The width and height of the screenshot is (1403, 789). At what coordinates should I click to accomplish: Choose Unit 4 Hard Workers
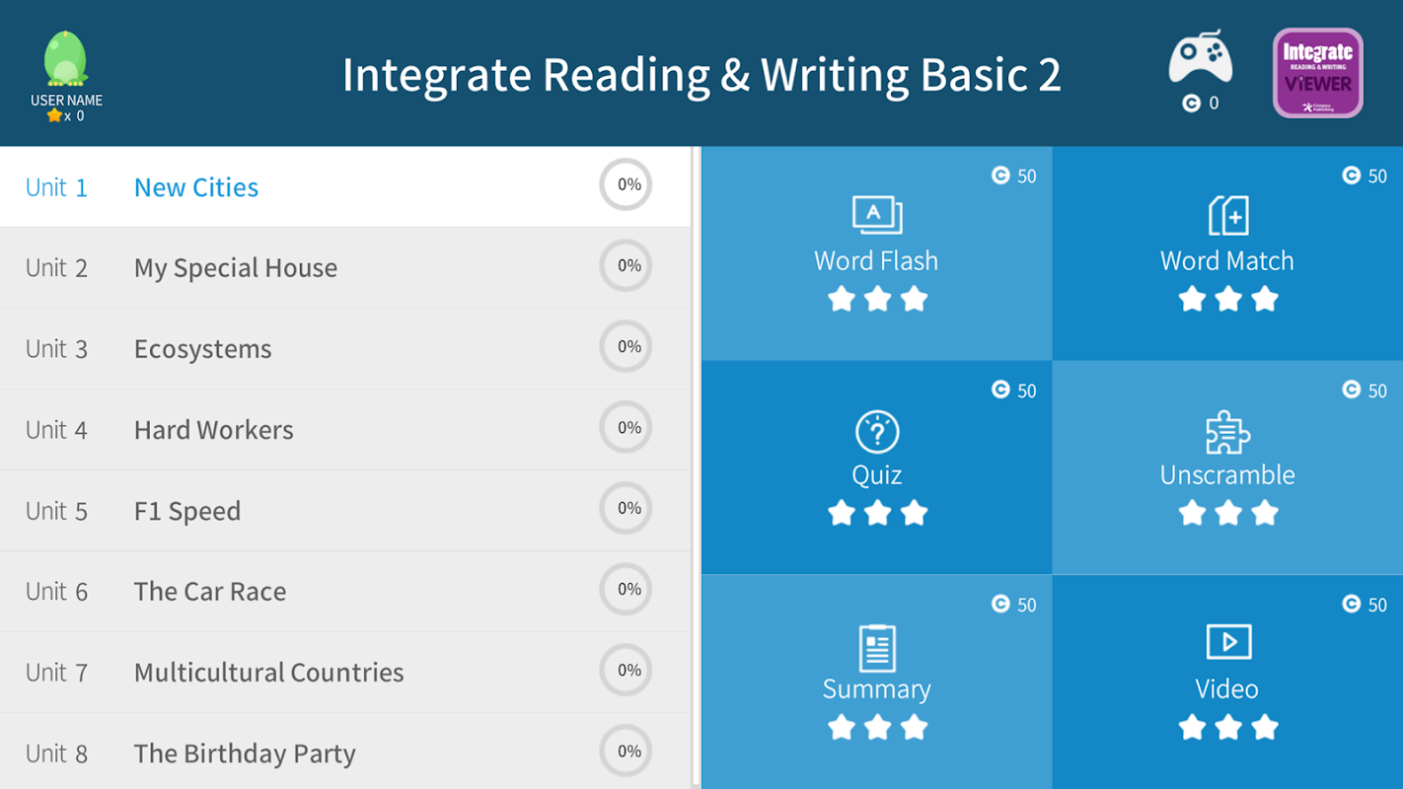(x=213, y=430)
